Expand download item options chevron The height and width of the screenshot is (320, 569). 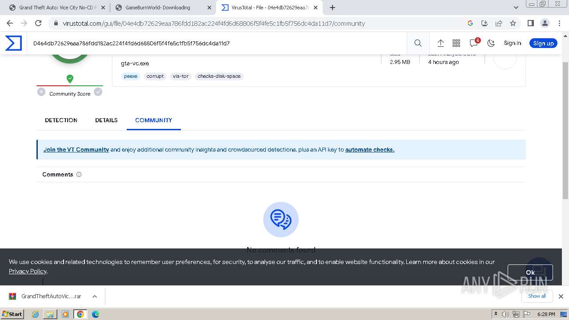click(x=95, y=296)
